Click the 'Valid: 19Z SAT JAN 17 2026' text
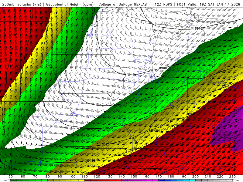This screenshot has width=243, height=182. pos(214,5)
